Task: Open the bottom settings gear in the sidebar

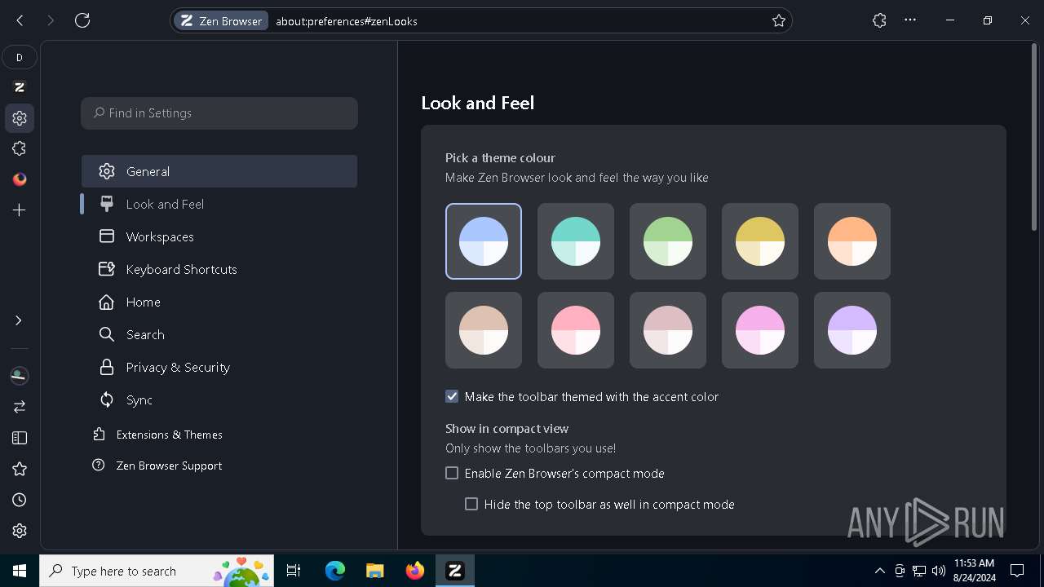Action: click(20, 531)
